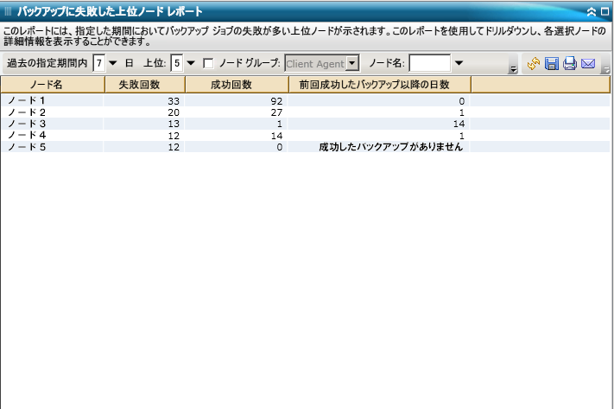
Task: Click the save report floppy icon
Action: 552,63
